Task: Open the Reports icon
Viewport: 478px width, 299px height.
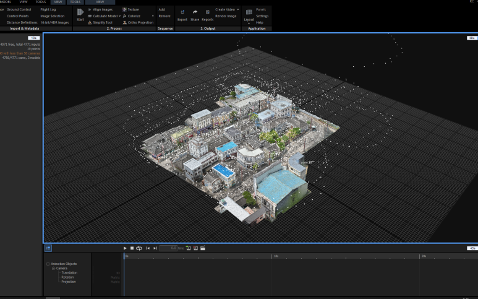Action: coord(208,12)
